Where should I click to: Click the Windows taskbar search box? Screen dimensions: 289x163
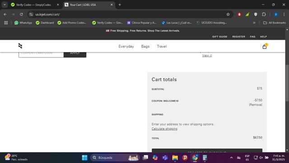[115, 158]
